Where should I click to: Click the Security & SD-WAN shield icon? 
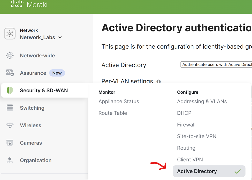10,91
